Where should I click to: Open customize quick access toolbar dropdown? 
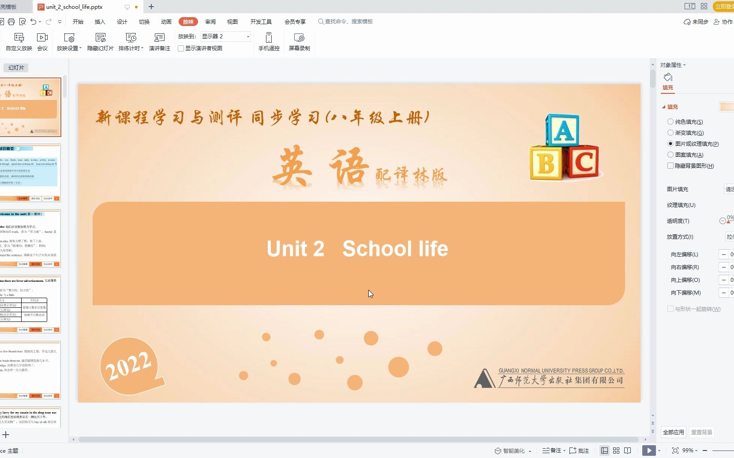(x=60, y=22)
